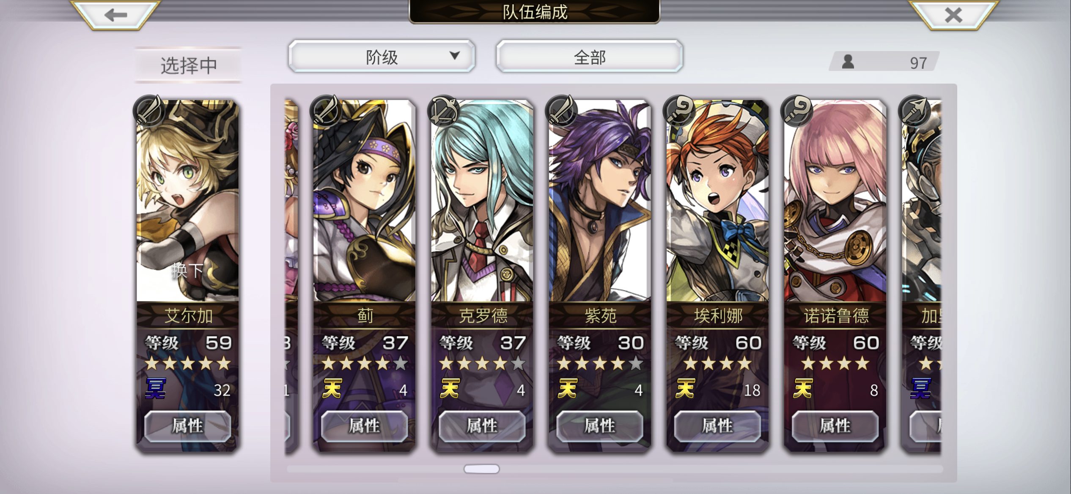Viewport: 1071px width, 494px height.
Task: Go back with the arrow button
Action: point(115,15)
